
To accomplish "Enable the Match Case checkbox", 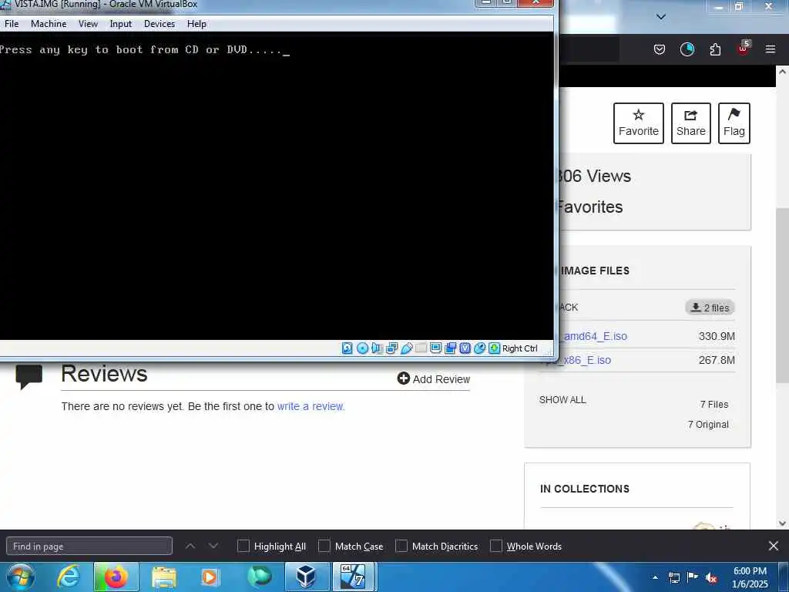I will pos(324,547).
